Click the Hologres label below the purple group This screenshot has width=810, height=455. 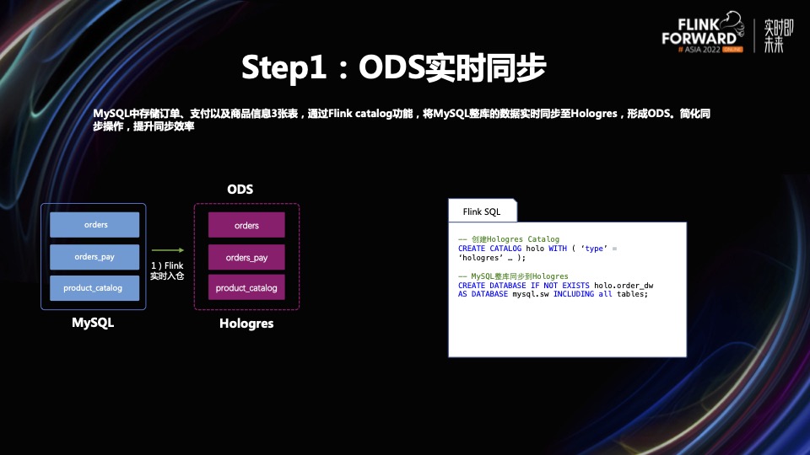tap(246, 324)
